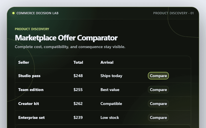Select the Studio pass seller name
The width and height of the screenshot is (206, 128).
29,76
